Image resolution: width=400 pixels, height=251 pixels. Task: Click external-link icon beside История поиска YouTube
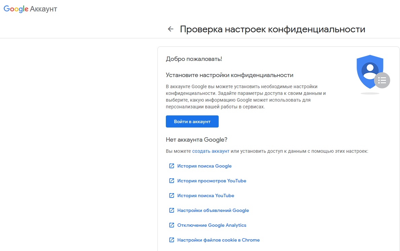172,195
